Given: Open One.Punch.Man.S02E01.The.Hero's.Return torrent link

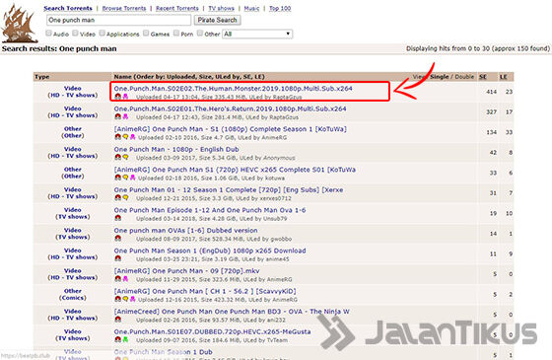Looking at the screenshot, I should tap(230, 108).
